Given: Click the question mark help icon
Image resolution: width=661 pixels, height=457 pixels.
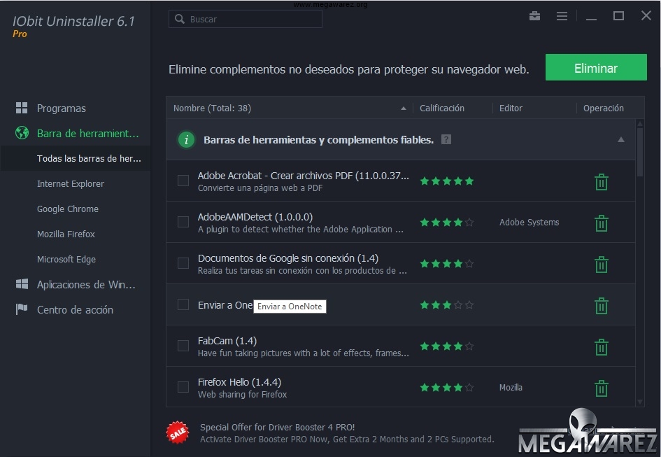Looking at the screenshot, I should pyautogui.click(x=446, y=139).
